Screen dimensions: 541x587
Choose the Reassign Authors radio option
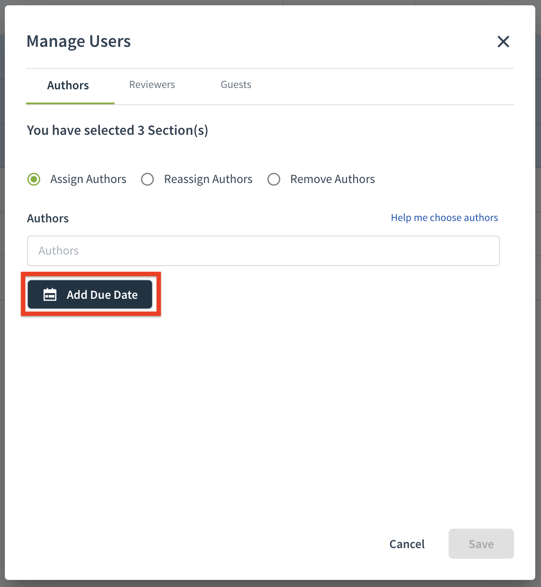point(147,179)
